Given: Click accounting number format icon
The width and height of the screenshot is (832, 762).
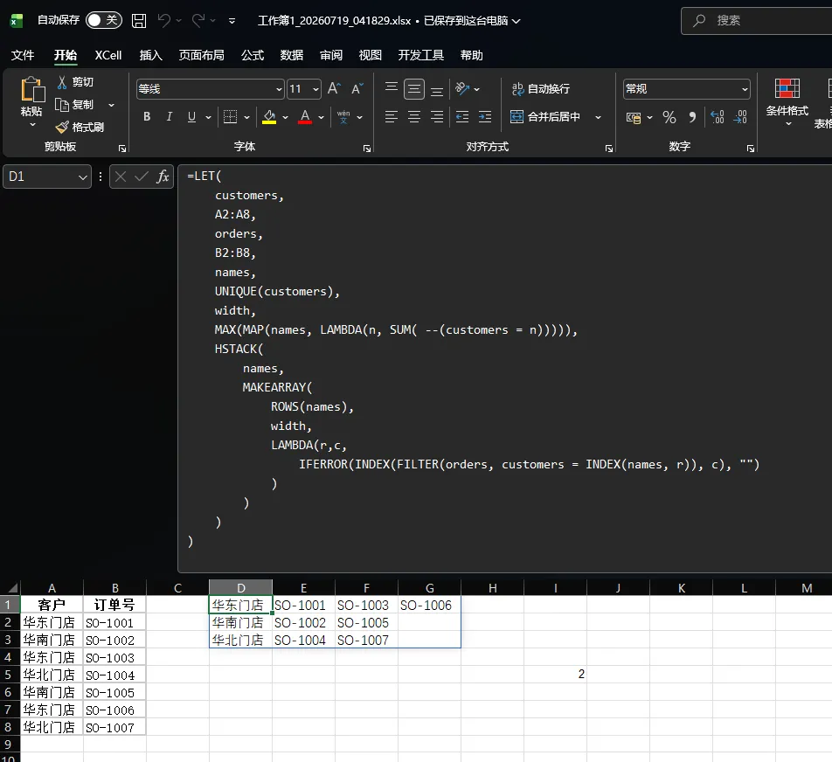Looking at the screenshot, I should (x=634, y=117).
